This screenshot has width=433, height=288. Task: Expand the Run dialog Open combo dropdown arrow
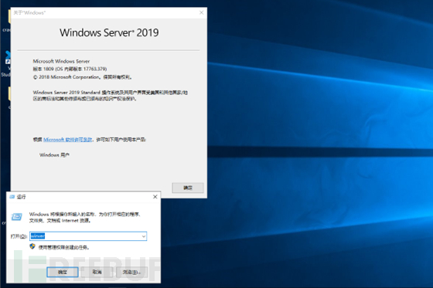click(144, 236)
